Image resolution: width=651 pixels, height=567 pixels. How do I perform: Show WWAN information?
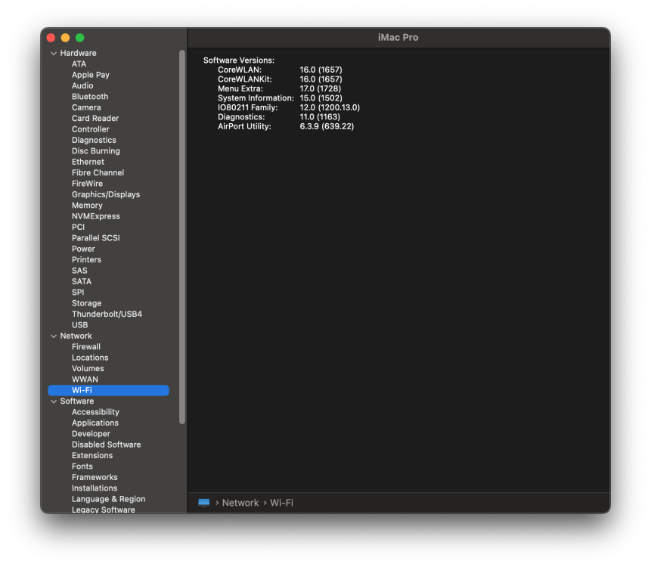[x=85, y=380]
